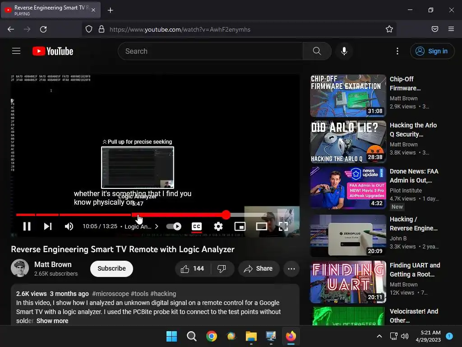Image resolution: width=462 pixels, height=347 pixels.
Task: Save page to Pocket
Action: [x=434, y=29]
